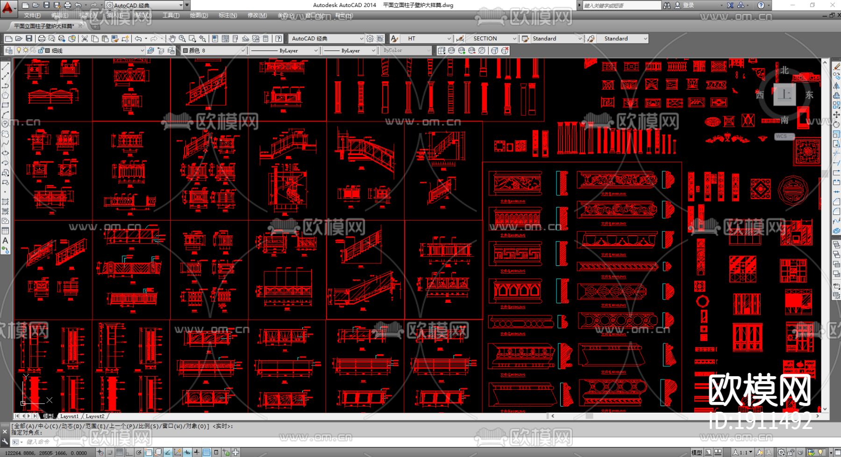Switch to the Layout1 tab

70,416
